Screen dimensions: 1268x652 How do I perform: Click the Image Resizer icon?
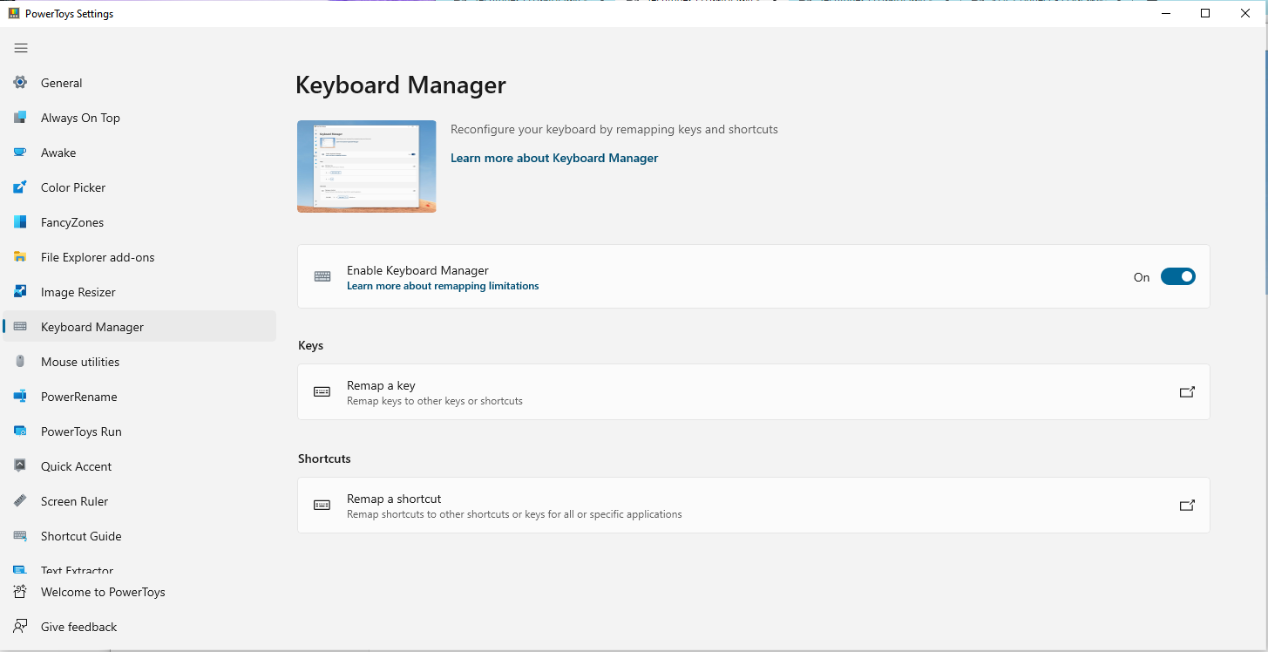coord(20,292)
